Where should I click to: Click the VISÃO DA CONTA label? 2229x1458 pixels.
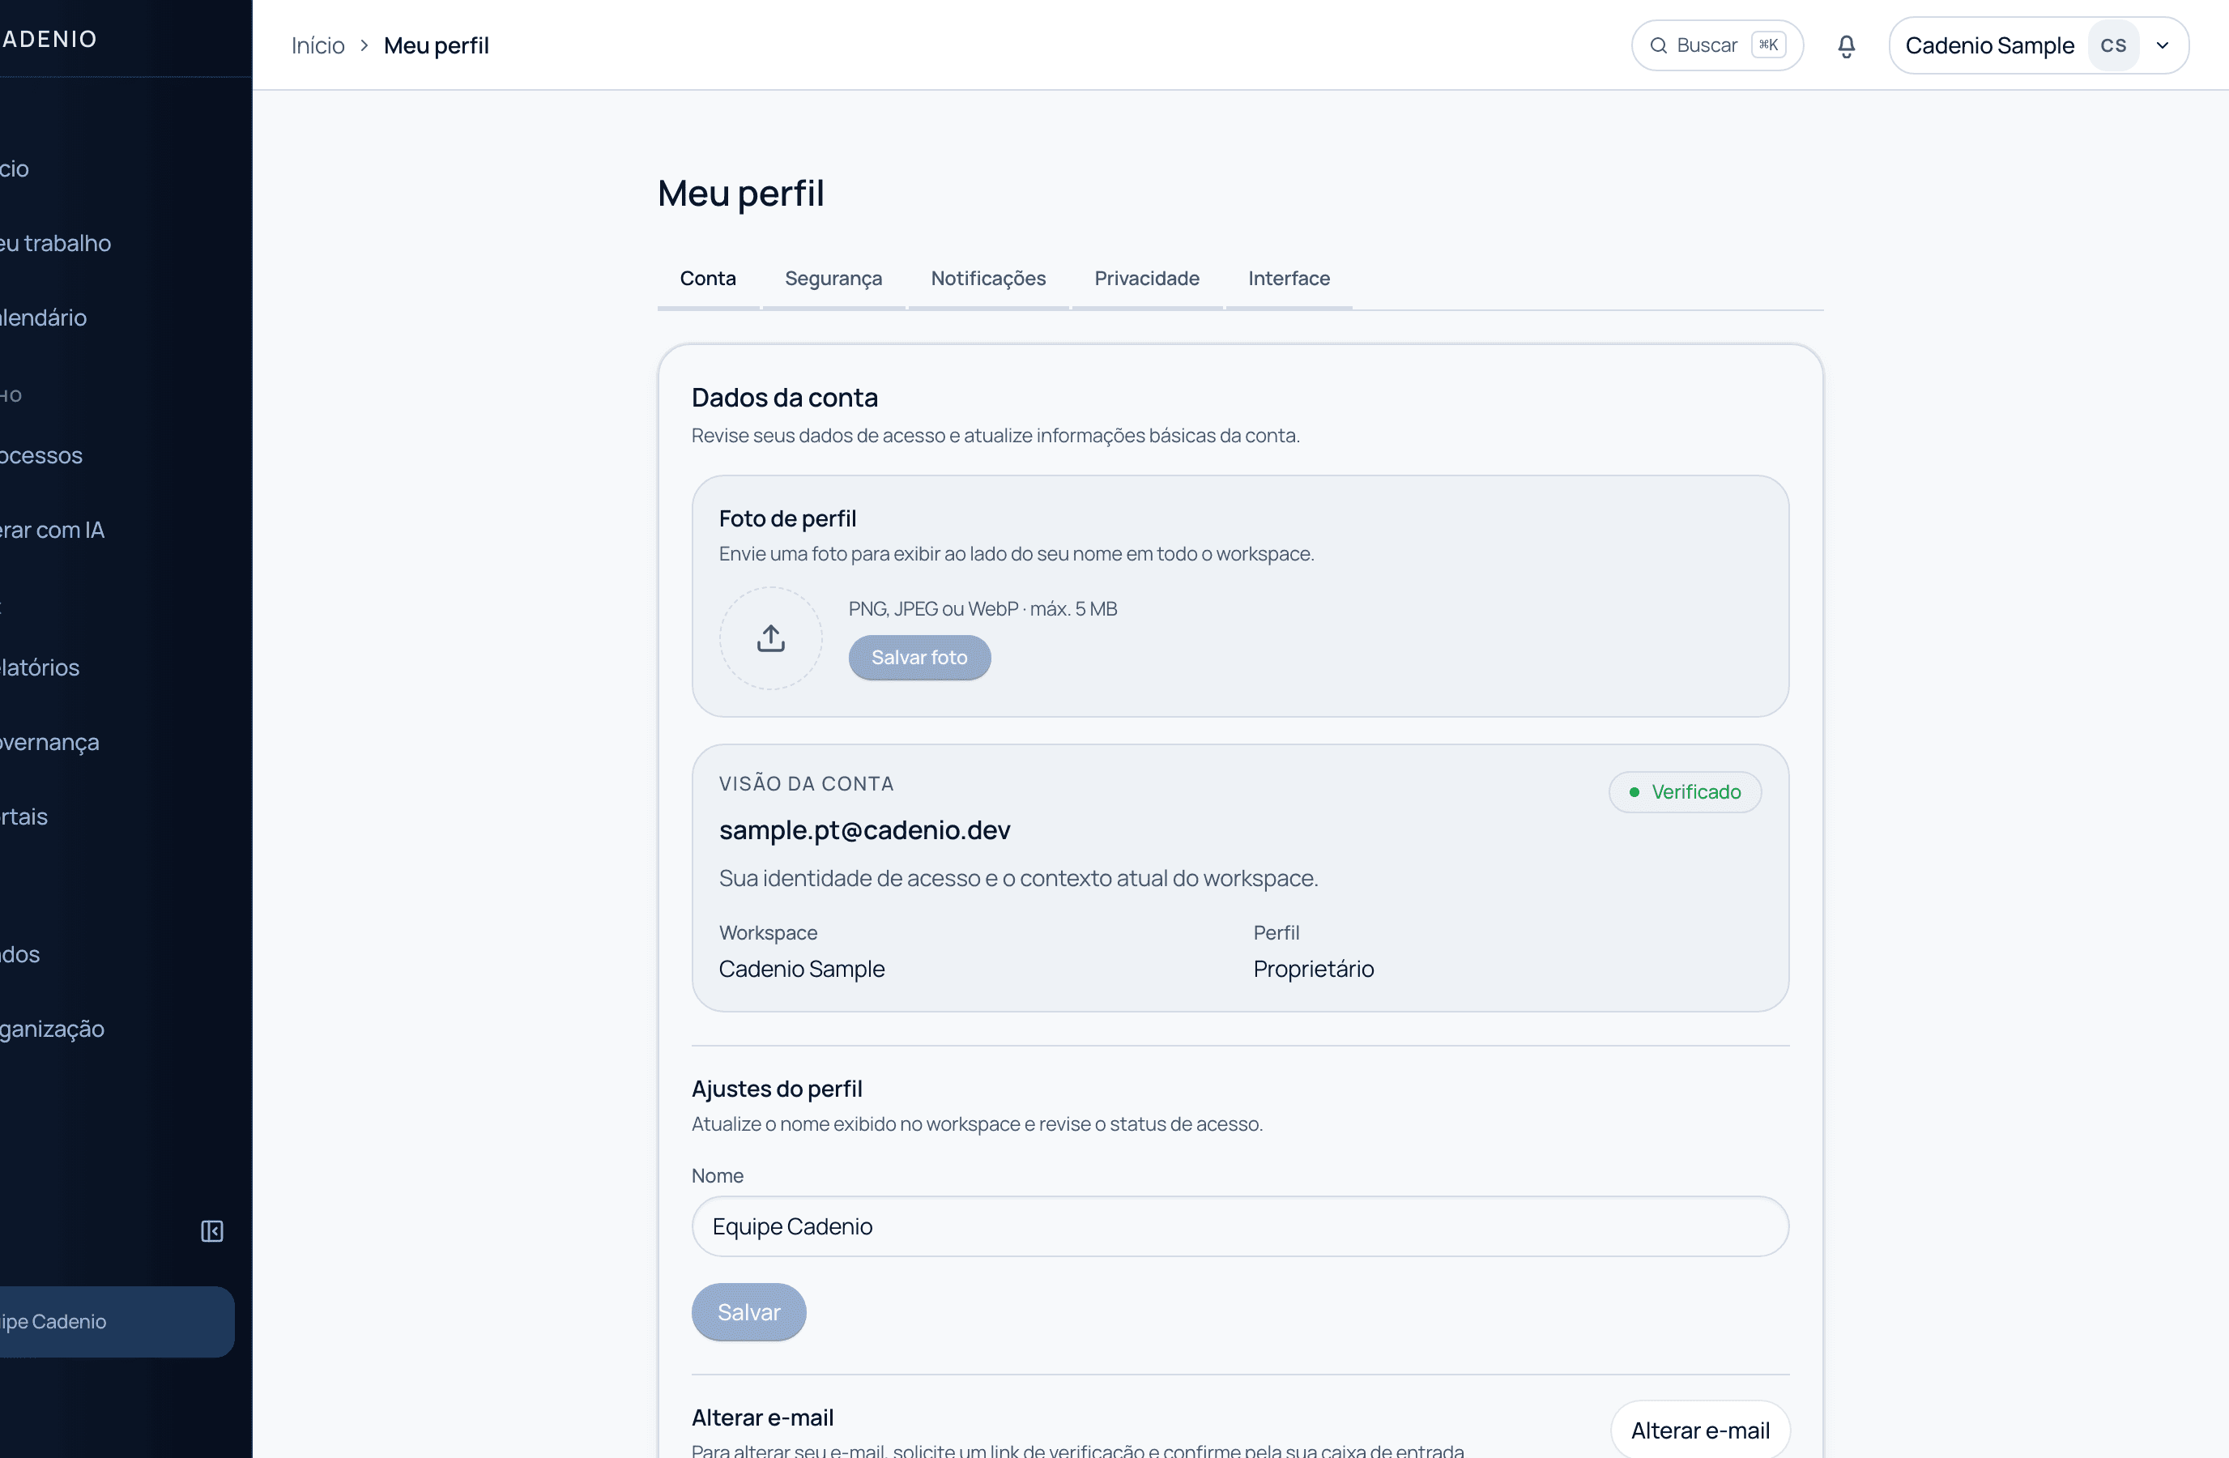[807, 784]
